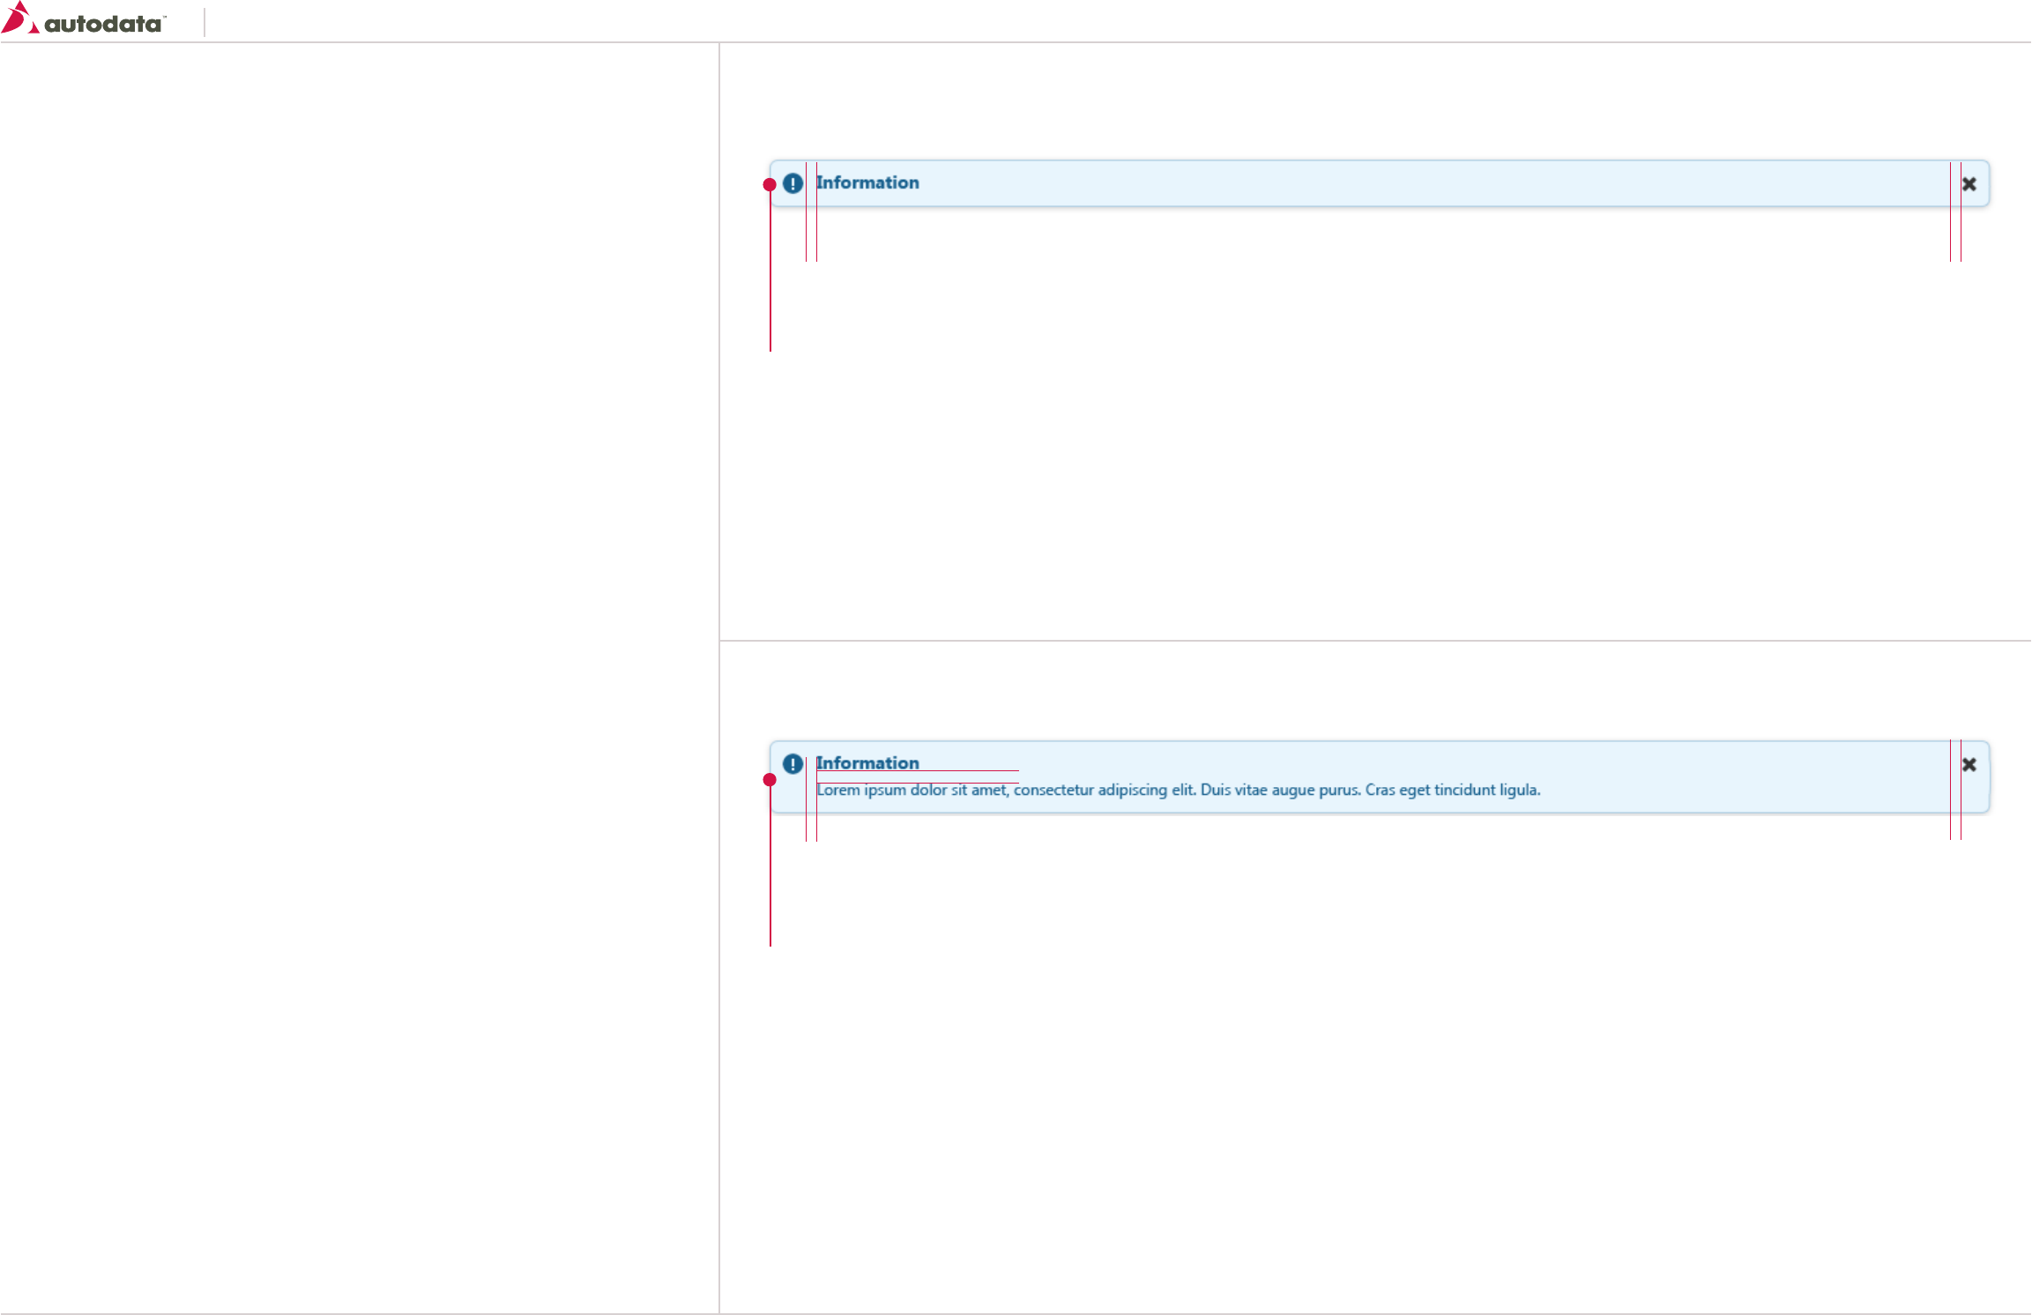Click the red autodata logo triangle icon
Image resolution: width=2032 pixels, height=1315 pixels.
tap(18, 19)
